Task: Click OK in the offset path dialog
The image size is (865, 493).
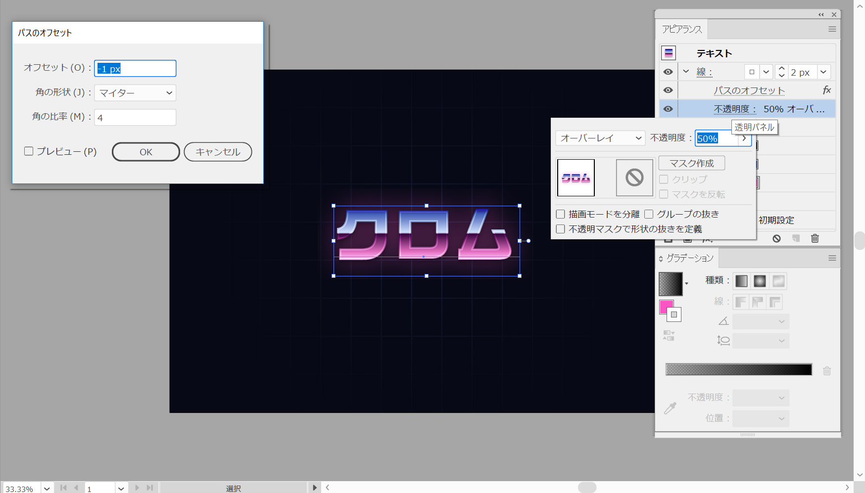Action: click(x=145, y=152)
